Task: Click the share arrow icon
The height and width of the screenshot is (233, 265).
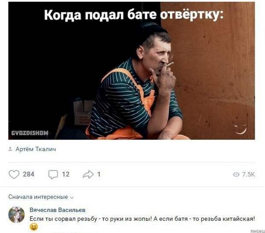Action: point(88,174)
